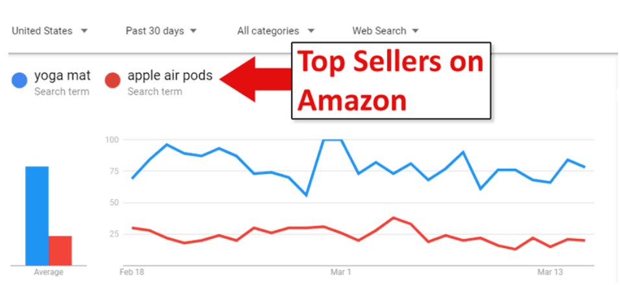Click the 25 value axis label
The width and height of the screenshot is (620, 285).
point(114,234)
